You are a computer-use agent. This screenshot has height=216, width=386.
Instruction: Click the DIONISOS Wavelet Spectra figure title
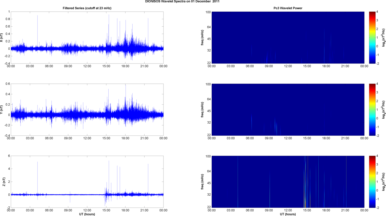[182, 2]
